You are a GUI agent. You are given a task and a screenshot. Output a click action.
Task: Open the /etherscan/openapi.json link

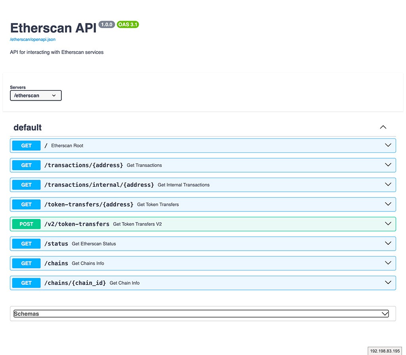pos(33,39)
